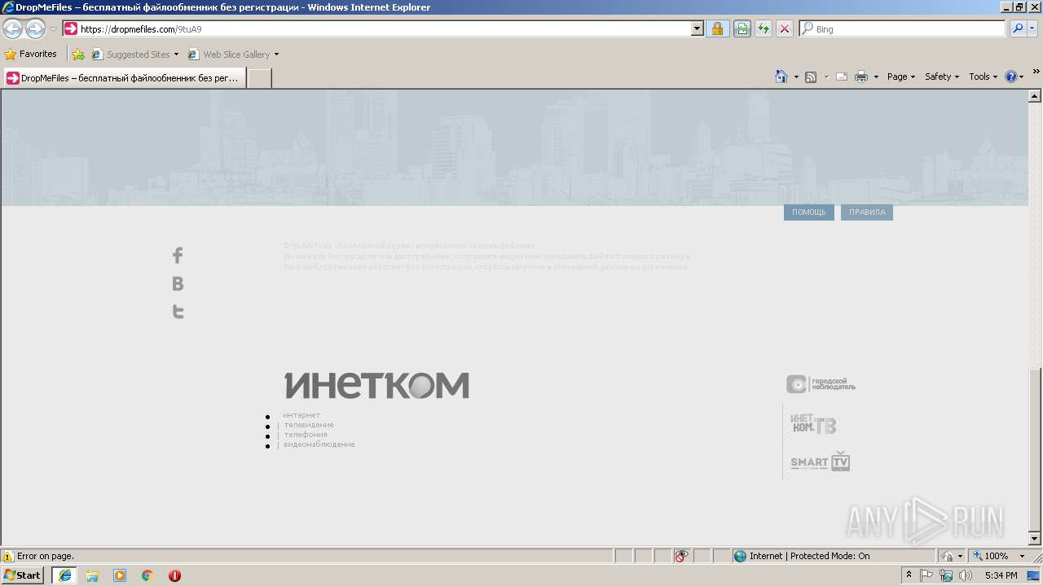Launch Internet Explorer from taskbar

click(64, 575)
